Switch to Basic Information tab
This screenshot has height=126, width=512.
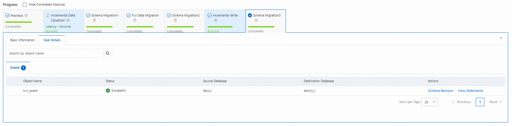tap(22, 40)
